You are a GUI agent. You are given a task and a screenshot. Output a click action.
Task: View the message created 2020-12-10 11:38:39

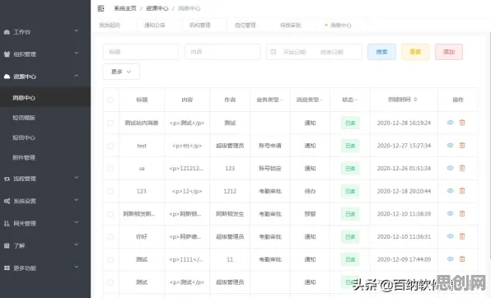click(451, 213)
